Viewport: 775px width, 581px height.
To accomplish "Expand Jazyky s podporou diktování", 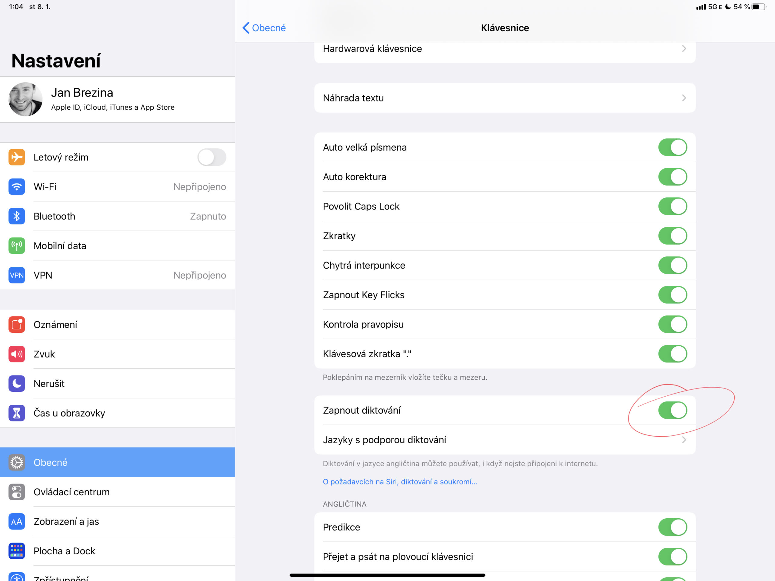I will pos(505,440).
